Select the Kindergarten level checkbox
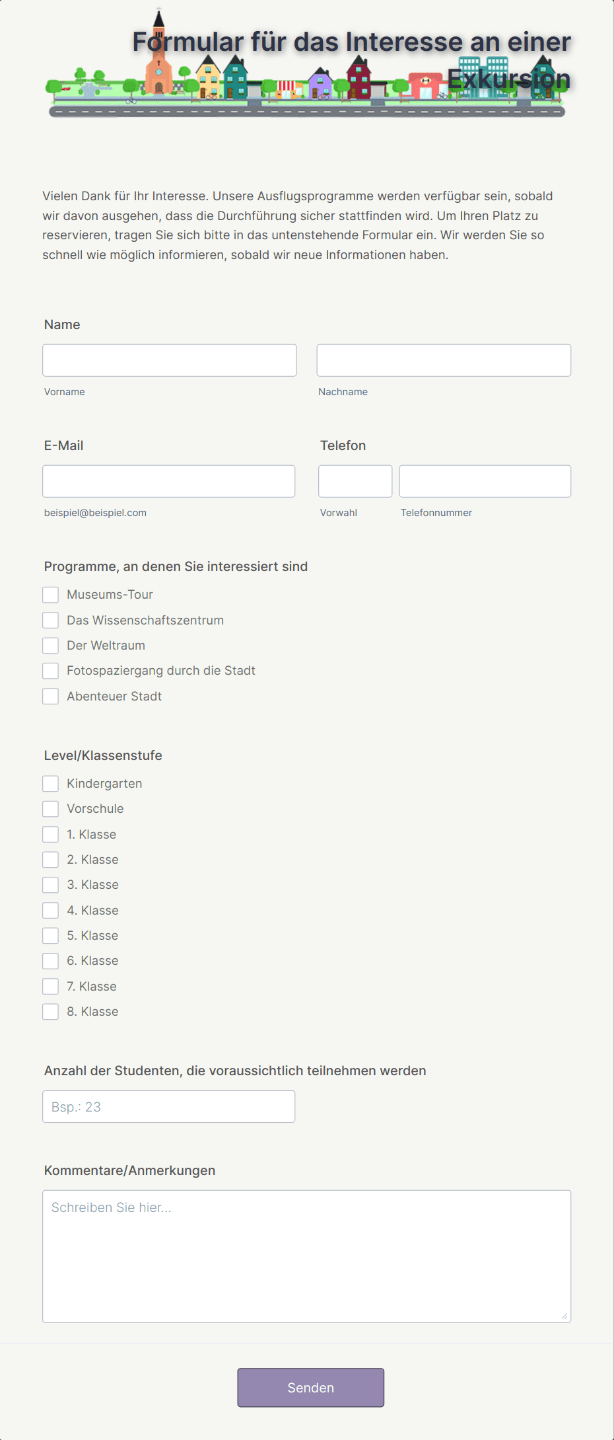Viewport: 614px width, 1440px height. click(x=50, y=783)
